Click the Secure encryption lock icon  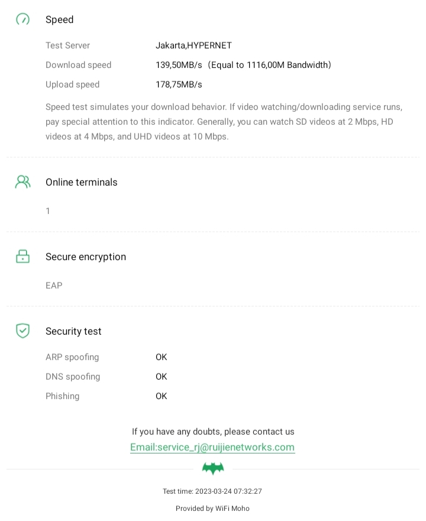22,257
